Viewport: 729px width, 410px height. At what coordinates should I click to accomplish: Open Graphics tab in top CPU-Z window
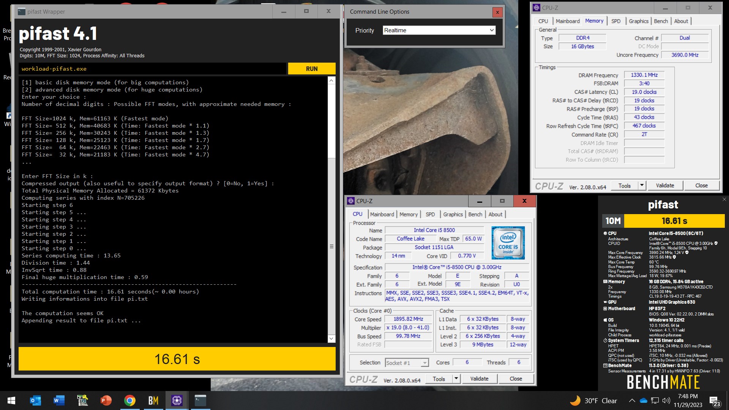[x=639, y=21]
